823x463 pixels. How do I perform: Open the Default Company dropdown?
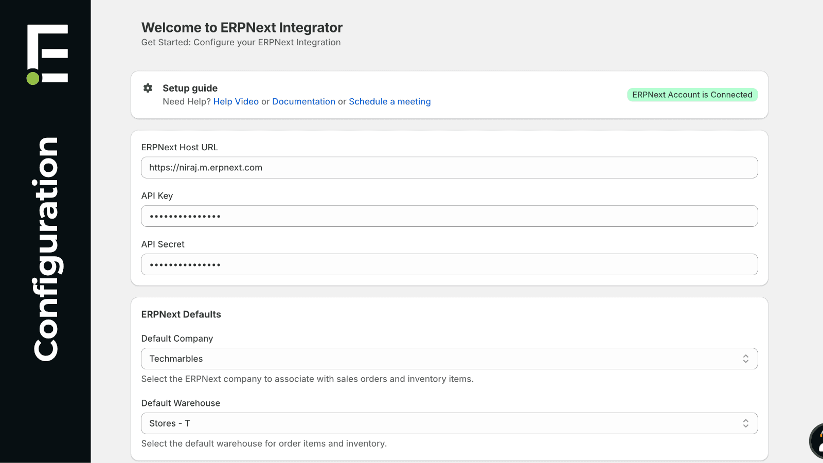point(449,359)
